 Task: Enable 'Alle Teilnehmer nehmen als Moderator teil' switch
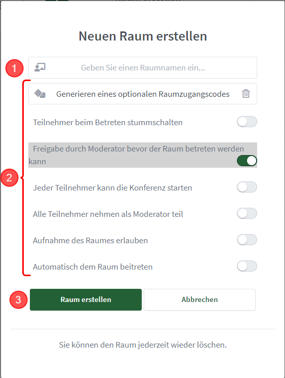[247, 213]
